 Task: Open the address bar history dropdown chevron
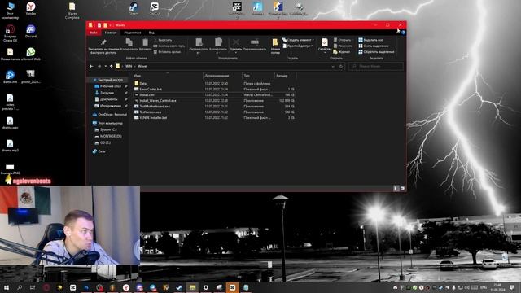tap(333, 67)
